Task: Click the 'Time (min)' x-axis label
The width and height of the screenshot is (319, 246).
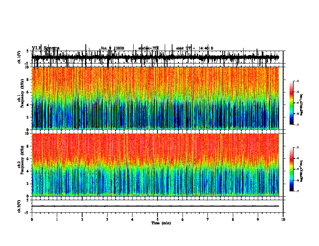Action: 161,223
